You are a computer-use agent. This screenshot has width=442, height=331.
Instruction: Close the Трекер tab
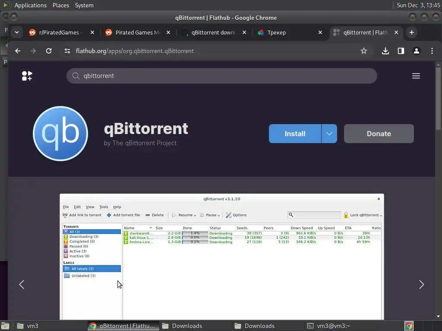coord(320,32)
